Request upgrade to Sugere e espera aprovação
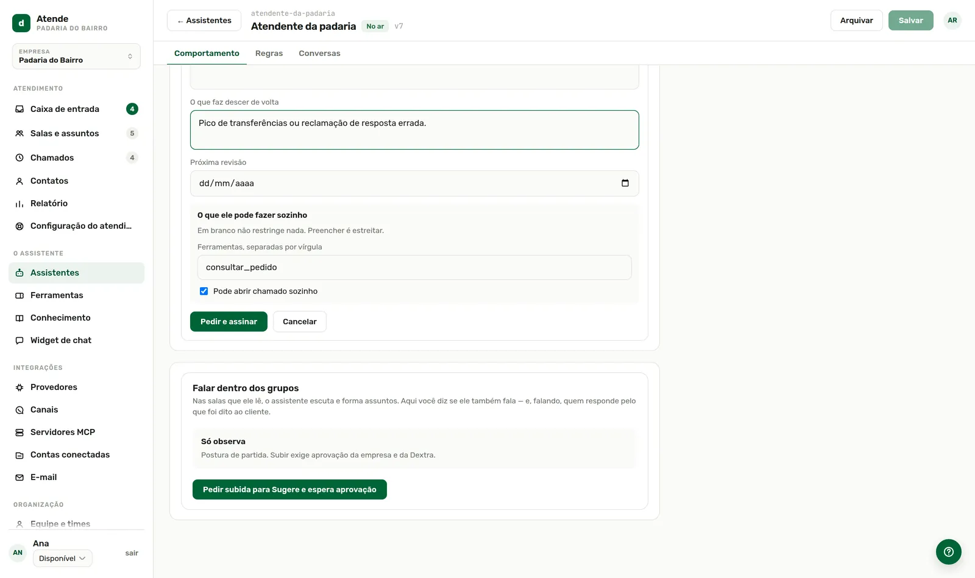Screen dimensions: 975x578 [289, 489]
